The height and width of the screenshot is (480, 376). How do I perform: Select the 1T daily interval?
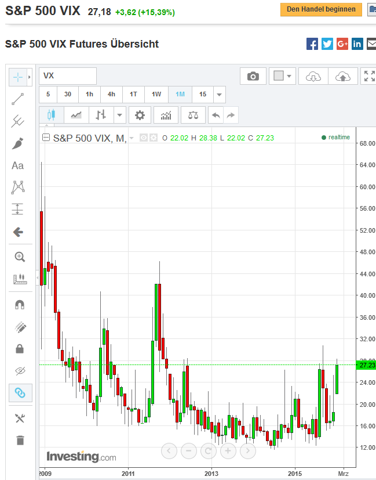coord(133,95)
